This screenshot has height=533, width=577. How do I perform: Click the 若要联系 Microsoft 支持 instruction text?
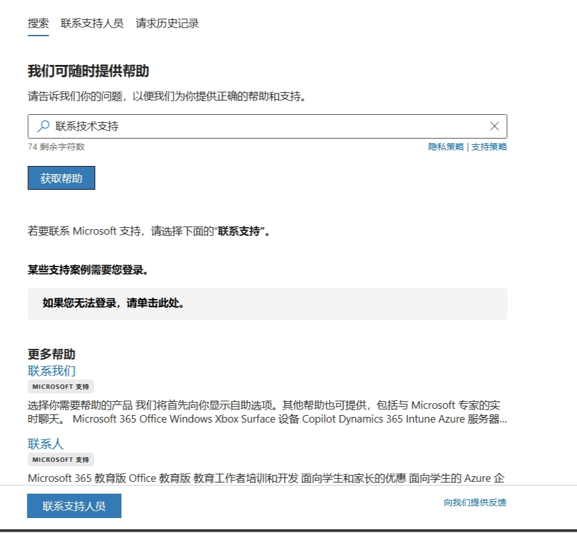point(150,232)
